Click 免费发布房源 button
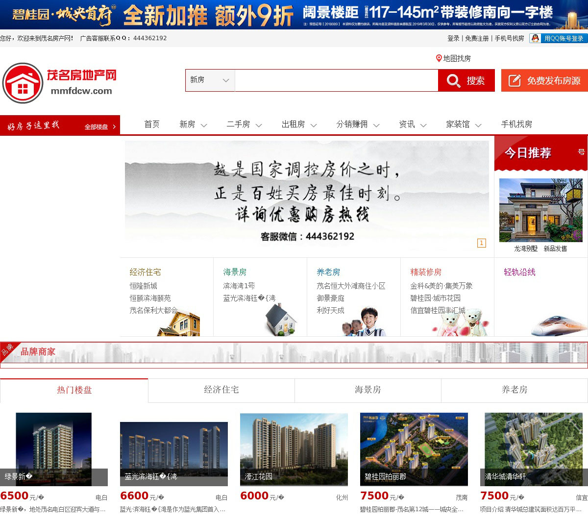The image size is (588, 521). point(544,80)
